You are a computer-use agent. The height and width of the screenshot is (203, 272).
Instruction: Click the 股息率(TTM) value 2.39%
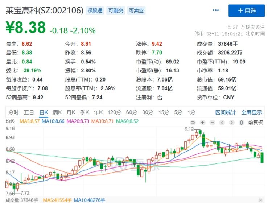click(108, 88)
